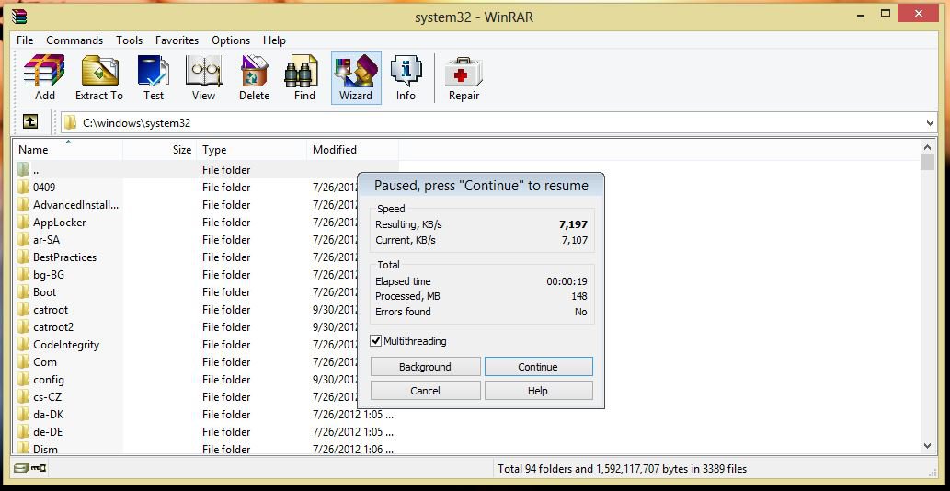This screenshot has width=950, height=491.
Task: Click the key password icon in status bar
Action: click(x=40, y=468)
